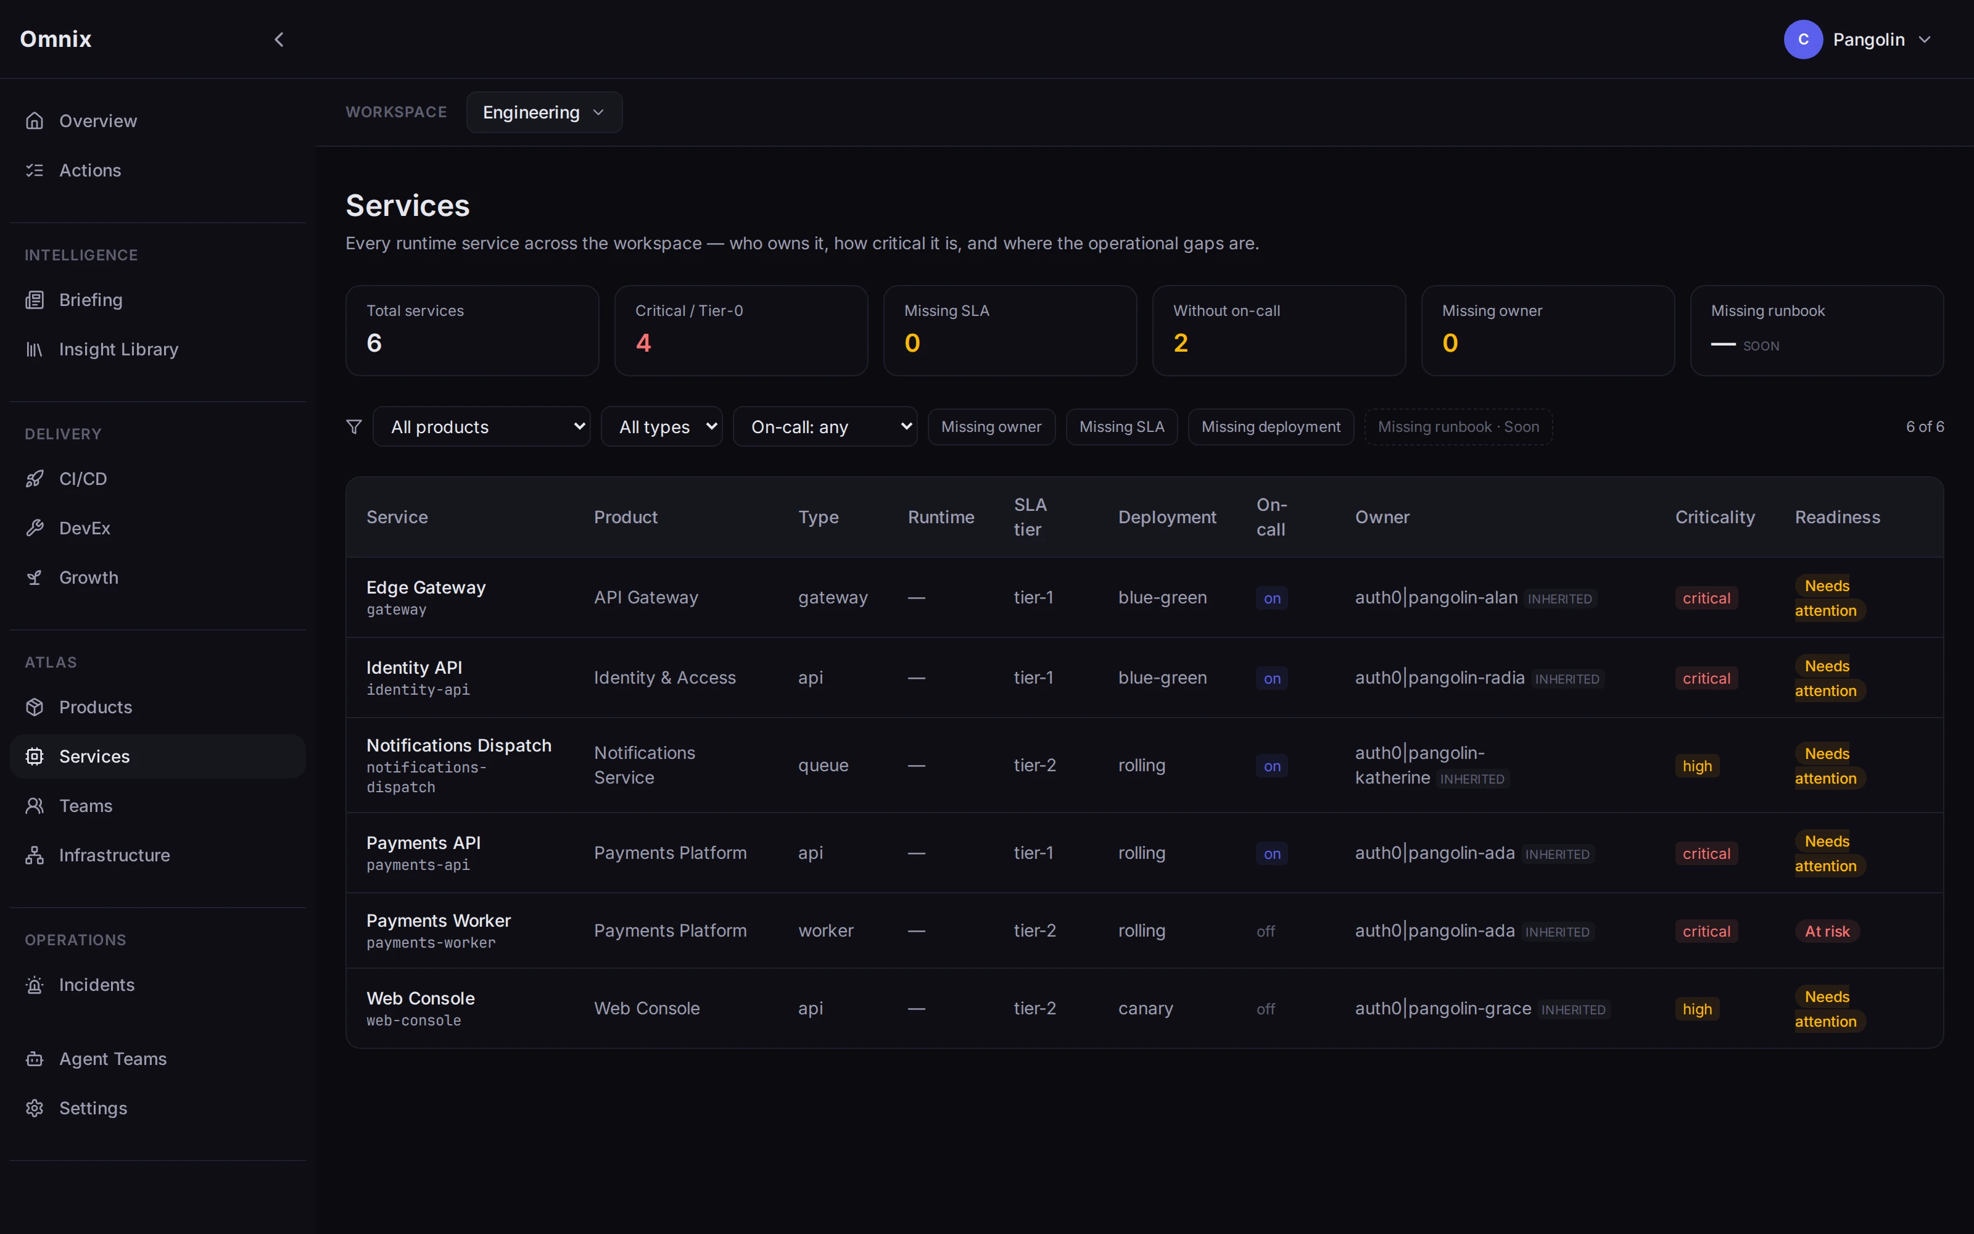Expand the Pangolin account menu chevron
The image size is (1974, 1234).
[1925, 39]
